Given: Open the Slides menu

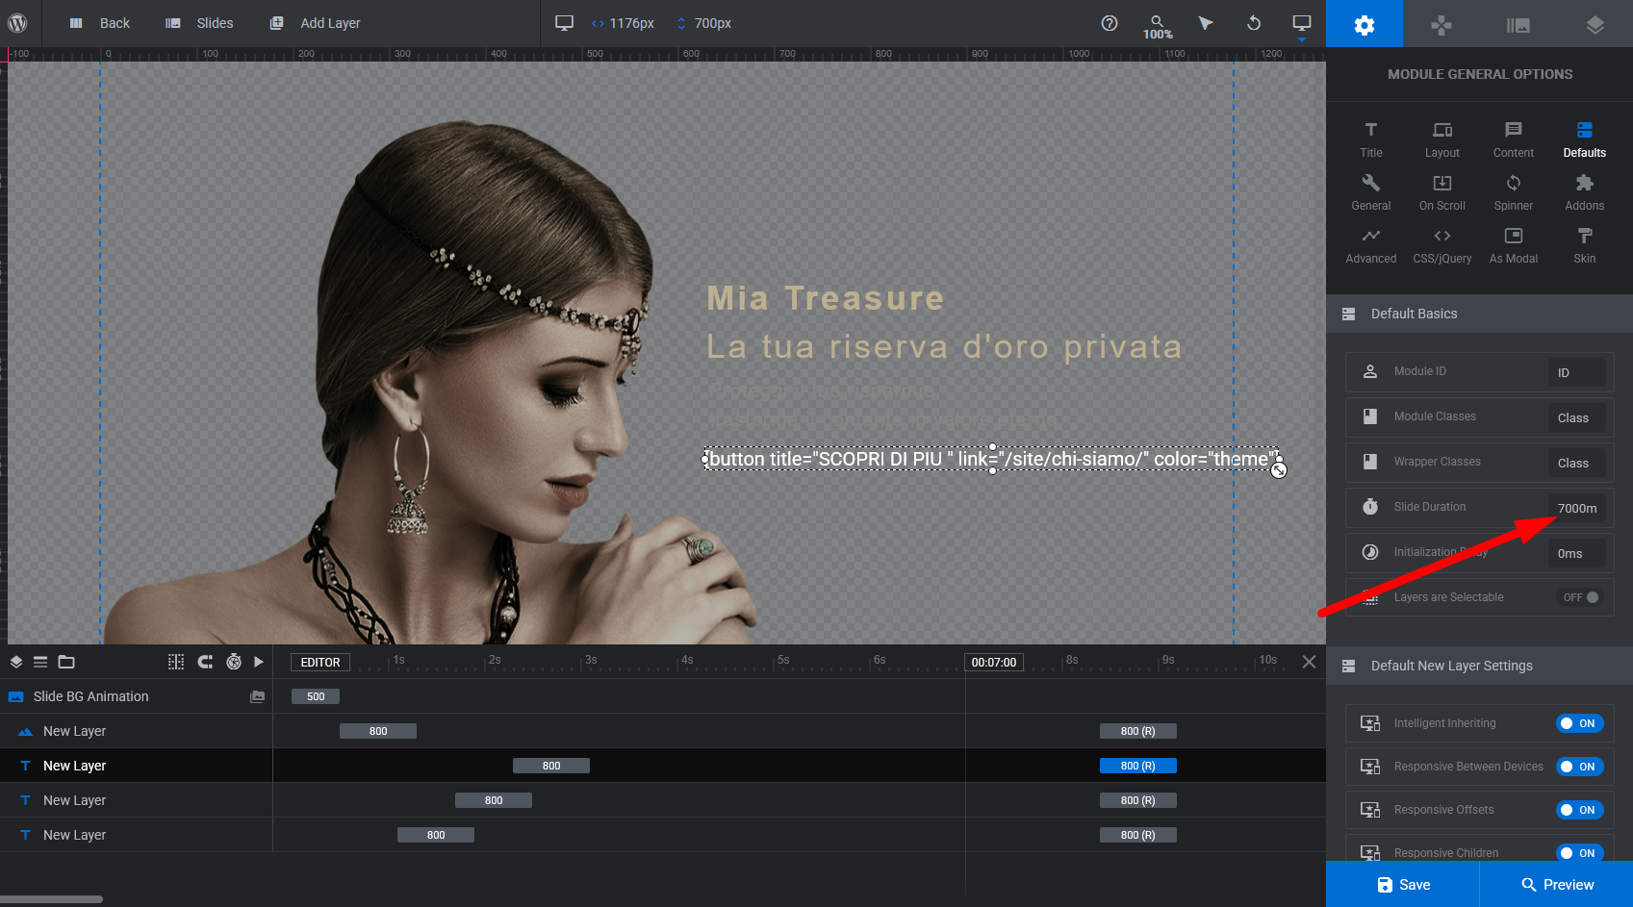Looking at the screenshot, I should (x=200, y=23).
